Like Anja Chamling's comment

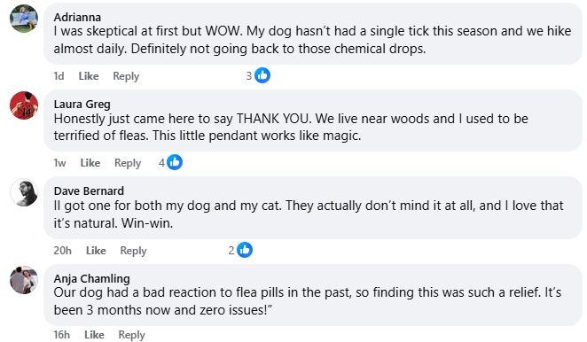click(x=94, y=335)
